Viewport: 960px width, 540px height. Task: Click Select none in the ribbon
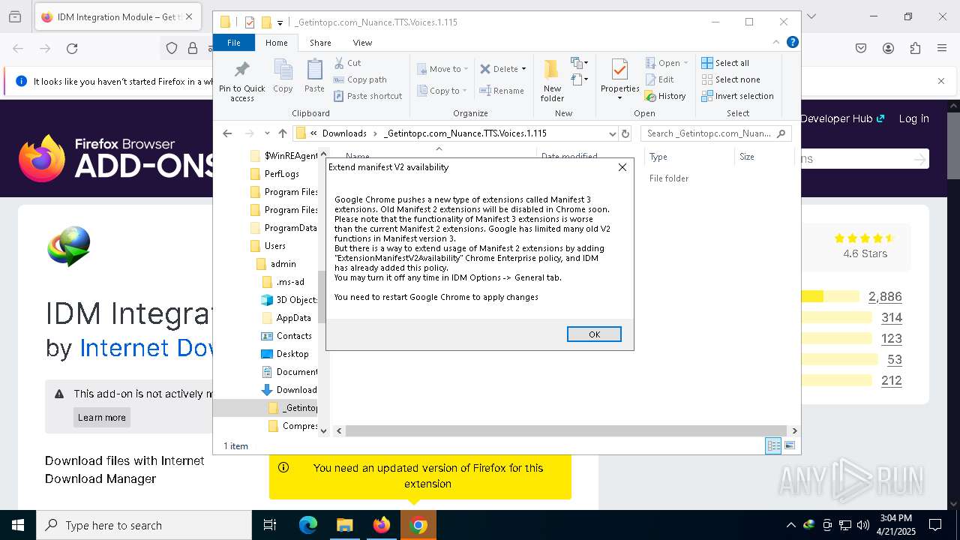click(x=730, y=79)
